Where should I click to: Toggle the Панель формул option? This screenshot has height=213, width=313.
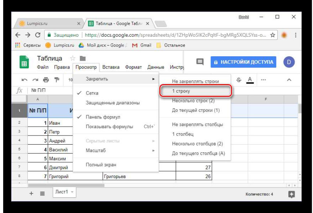point(116,117)
